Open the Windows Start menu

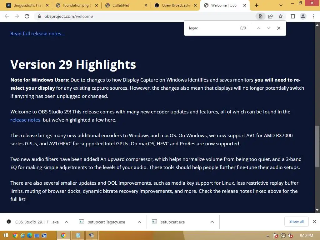tap(6, 236)
